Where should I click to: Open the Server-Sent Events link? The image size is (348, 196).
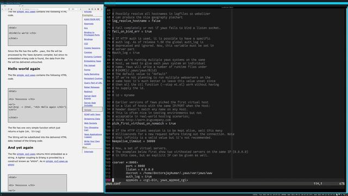point(90,97)
